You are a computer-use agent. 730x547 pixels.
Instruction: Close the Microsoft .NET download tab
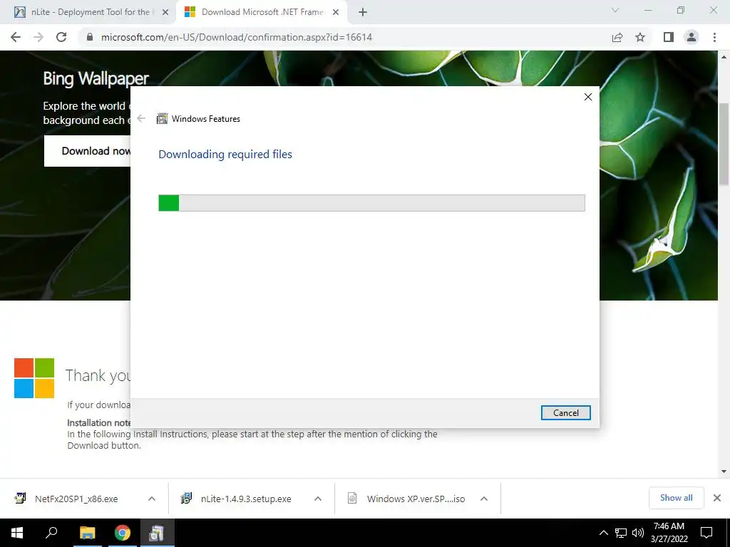pos(336,13)
